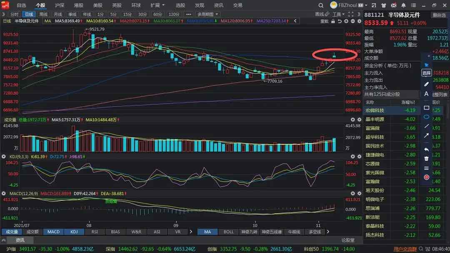Show more sub-indicators arrow after VR
450x253 pixels.
(191, 232)
